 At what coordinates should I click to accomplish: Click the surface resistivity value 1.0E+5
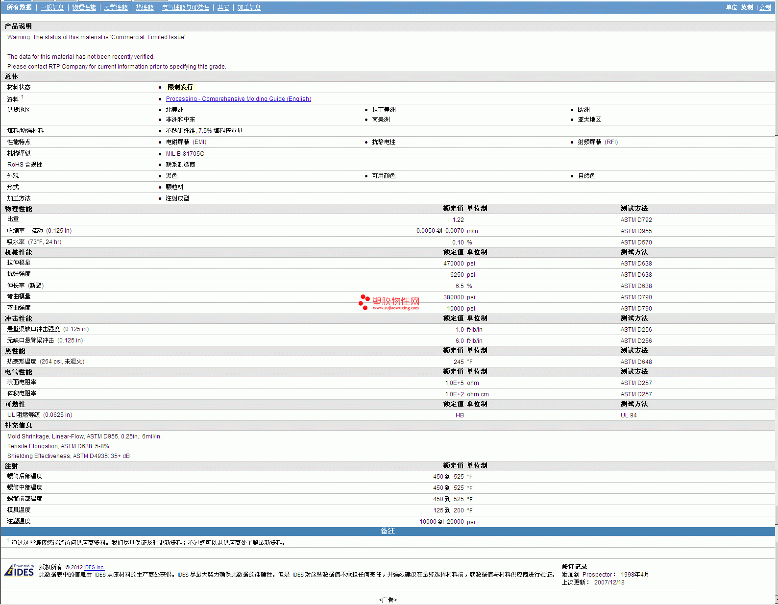(x=454, y=383)
